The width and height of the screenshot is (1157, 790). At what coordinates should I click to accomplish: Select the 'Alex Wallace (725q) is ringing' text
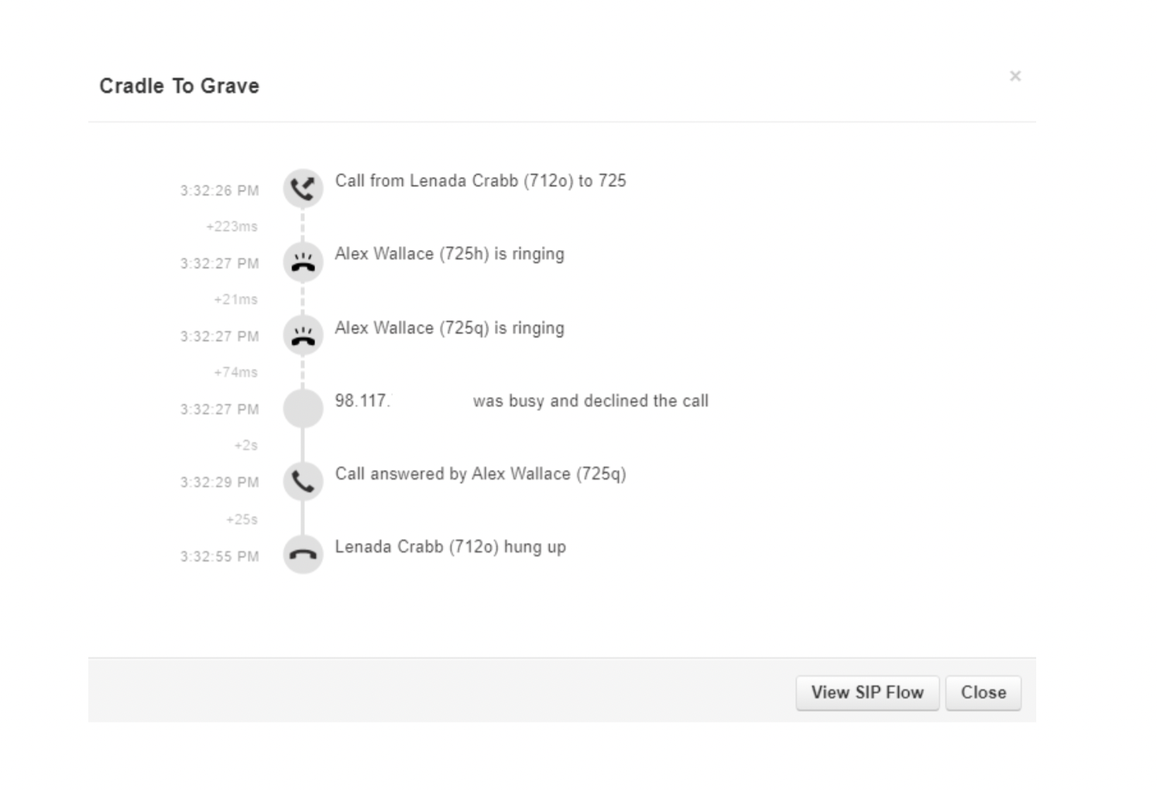(449, 328)
